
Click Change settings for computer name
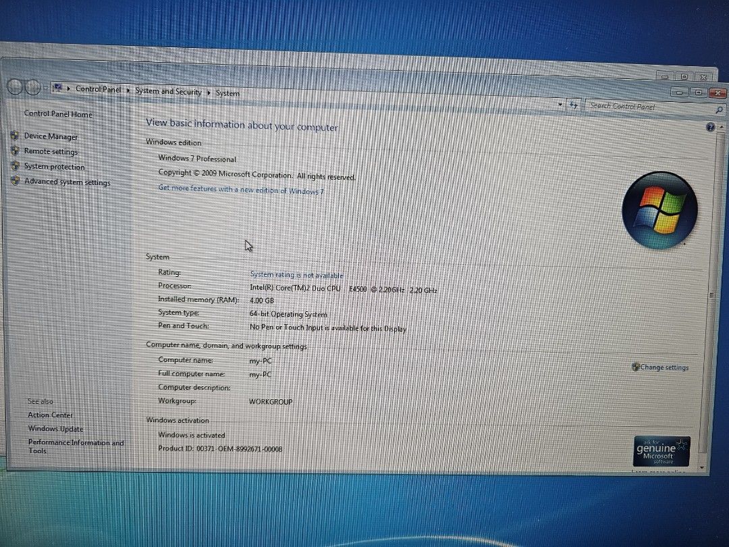(x=665, y=367)
